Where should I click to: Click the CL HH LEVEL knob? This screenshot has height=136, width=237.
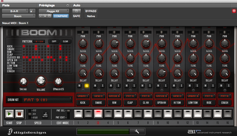[x=146, y=44]
